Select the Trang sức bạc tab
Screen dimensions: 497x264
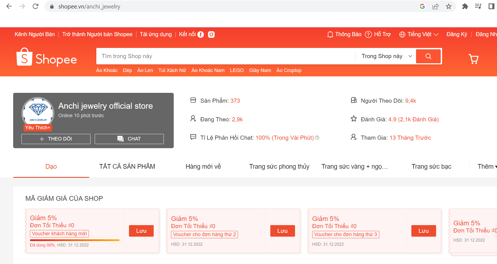click(431, 167)
